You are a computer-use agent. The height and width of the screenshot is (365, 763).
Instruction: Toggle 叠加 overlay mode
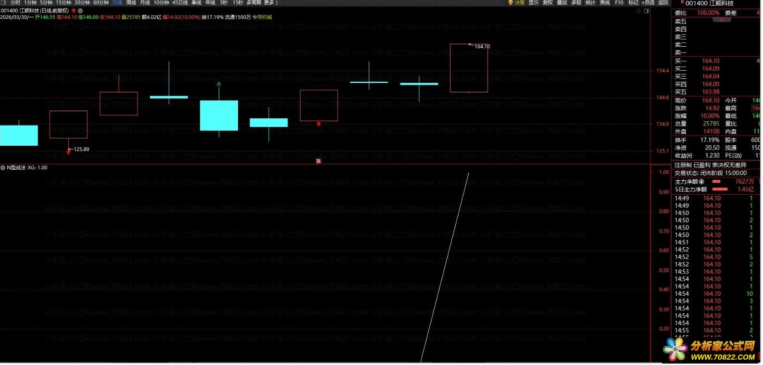coord(562,3)
